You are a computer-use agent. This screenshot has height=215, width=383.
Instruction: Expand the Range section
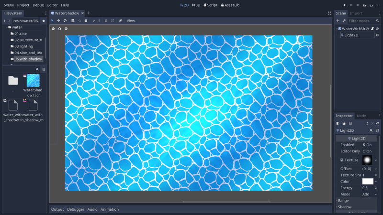pyautogui.click(x=357, y=201)
